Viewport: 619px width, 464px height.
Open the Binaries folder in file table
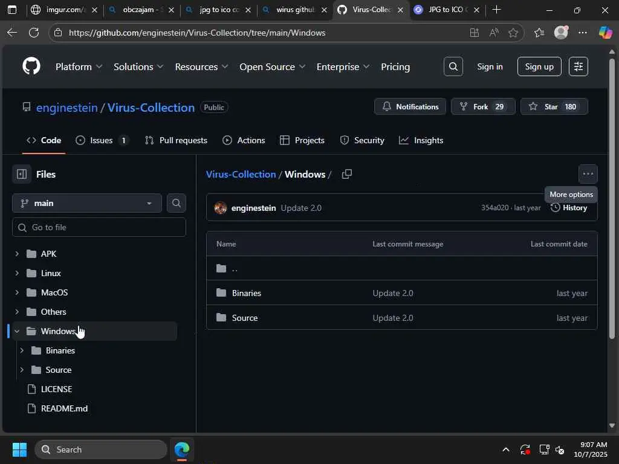pyautogui.click(x=247, y=293)
